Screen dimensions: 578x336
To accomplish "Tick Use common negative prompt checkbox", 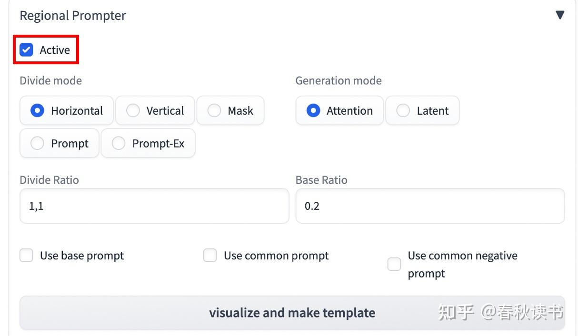I will [394, 264].
